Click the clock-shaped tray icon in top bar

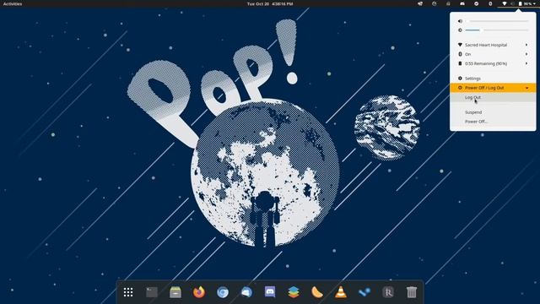435,3
